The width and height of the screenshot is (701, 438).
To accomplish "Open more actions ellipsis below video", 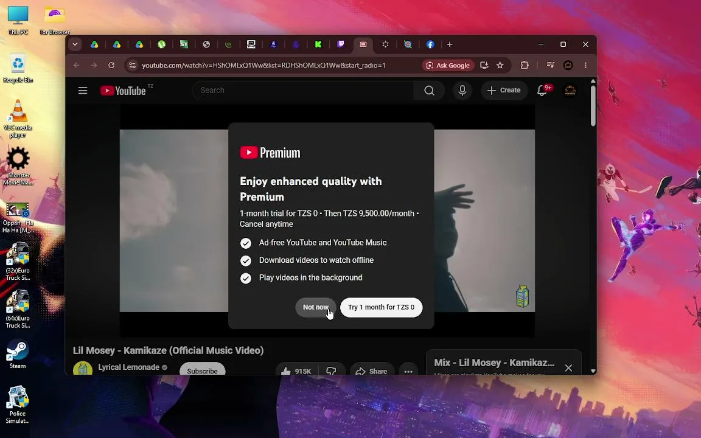I will point(408,371).
